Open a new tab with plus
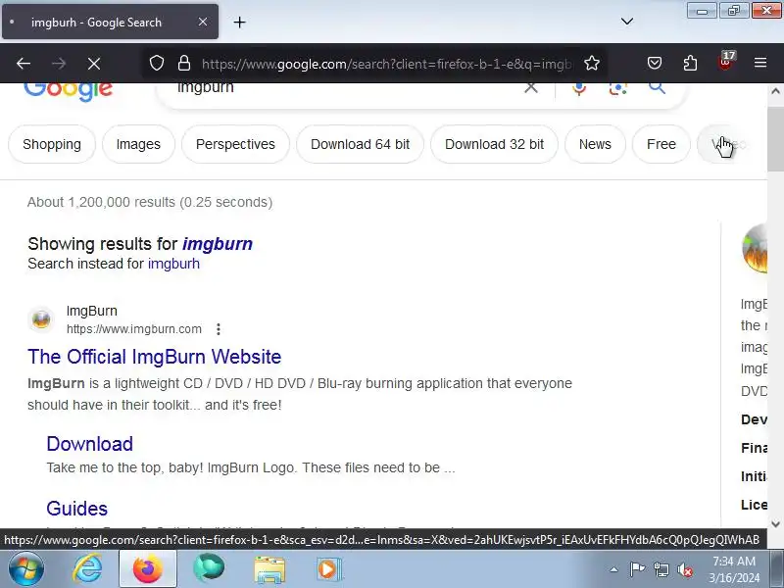This screenshot has height=588, width=784. 239,22
